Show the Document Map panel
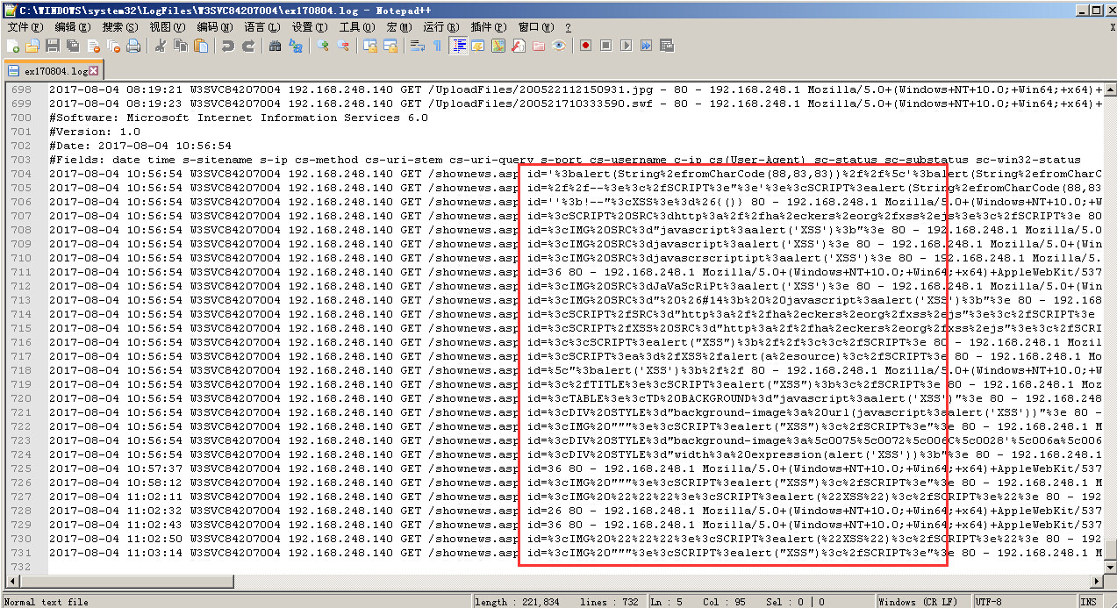 click(498, 46)
